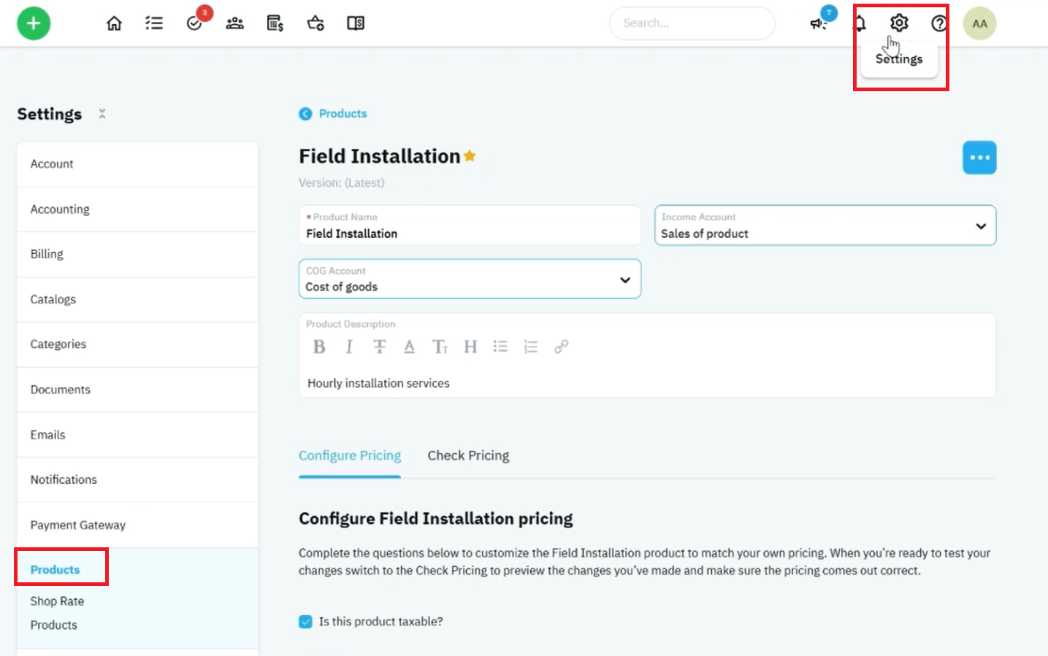Open the contacts people icon
1048x656 pixels.
(234, 23)
